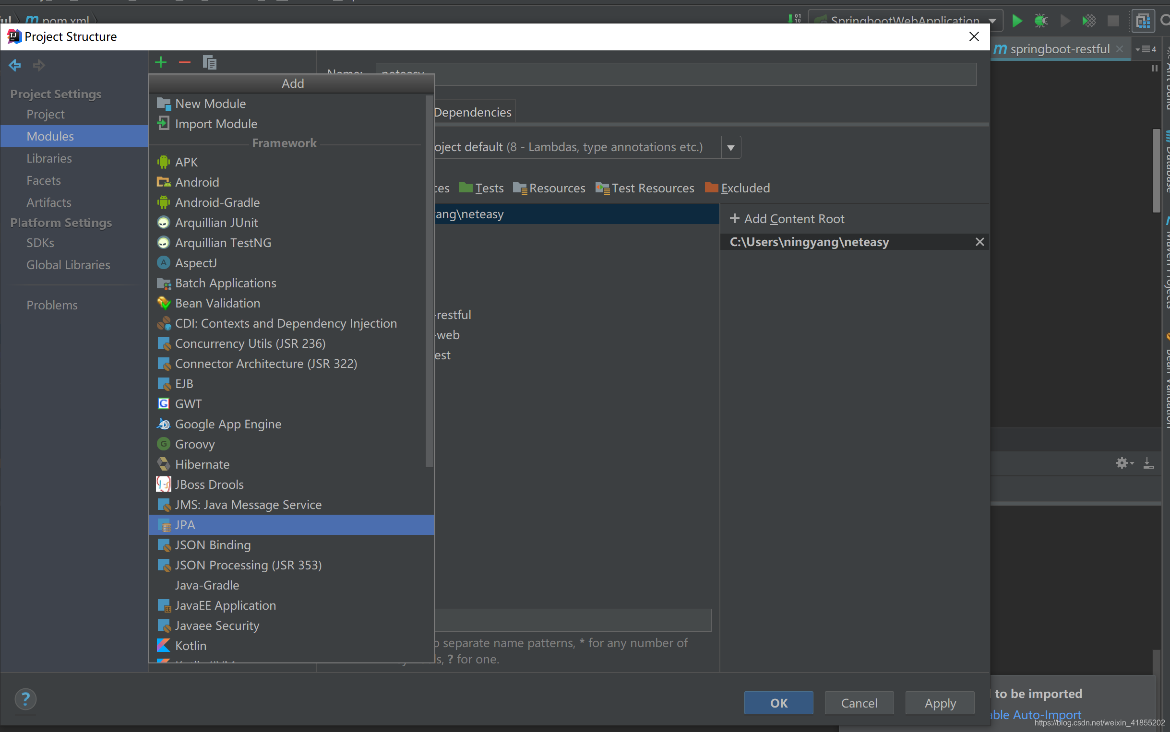Viewport: 1170px width, 732px height.
Task: Mark folder as Tests
Action: tap(481, 188)
